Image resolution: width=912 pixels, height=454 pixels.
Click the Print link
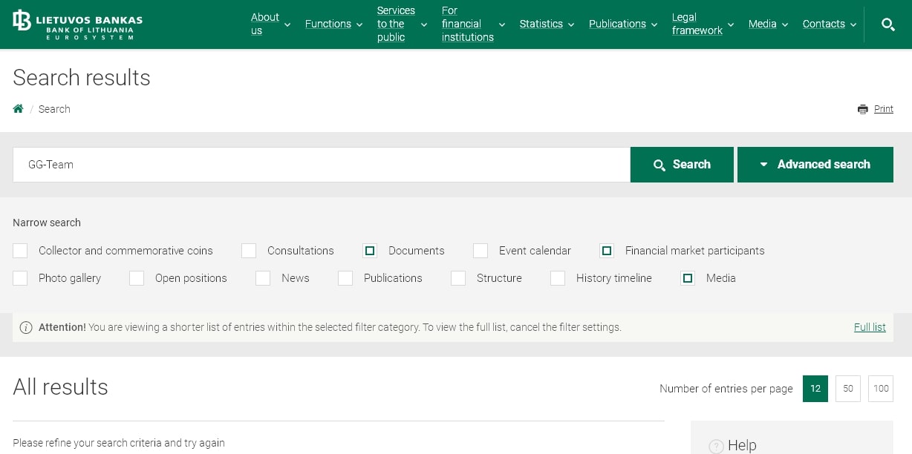(884, 109)
